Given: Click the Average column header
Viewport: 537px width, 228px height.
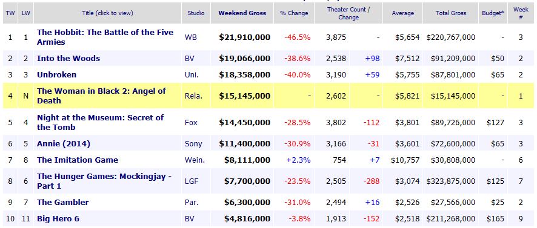Looking at the screenshot, I should (402, 13).
